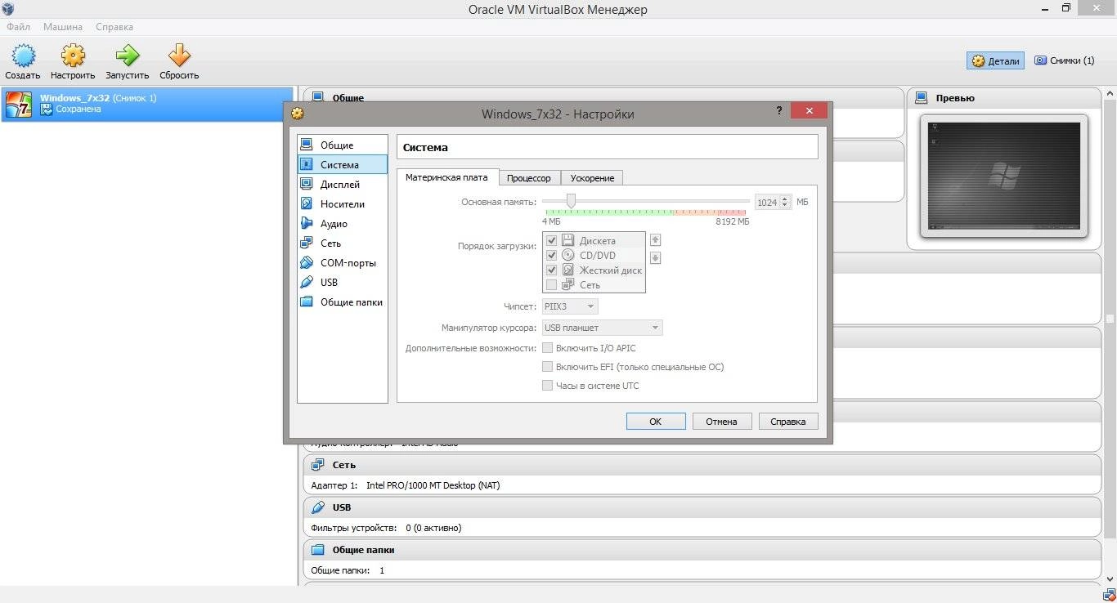This screenshot has width=1117, height=603.
Task: Switch to Процессор tab
Action: [529, 177]
